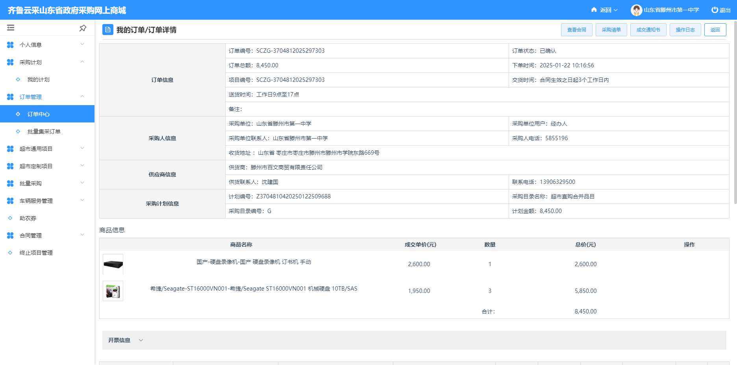Open the Seagate hard drive product thumbnail
Image resolution: width=737 pixels, height=365 pixels.
click(x=113, y=291)
